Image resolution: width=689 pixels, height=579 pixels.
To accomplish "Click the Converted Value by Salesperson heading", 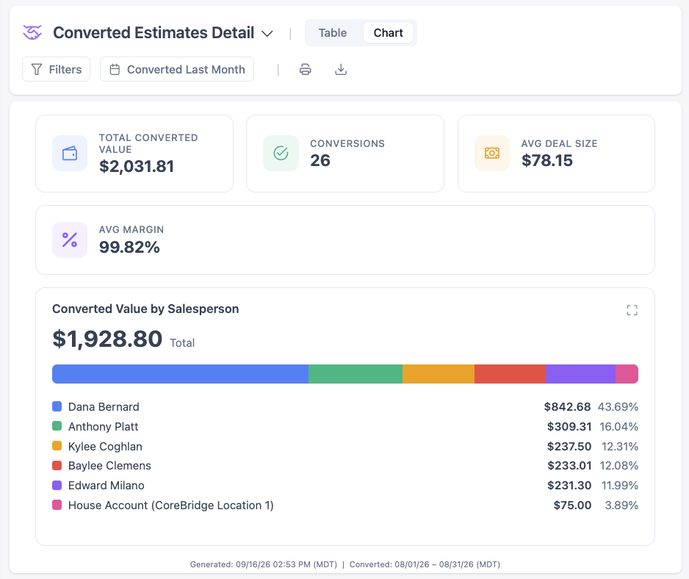I will 145,309.
